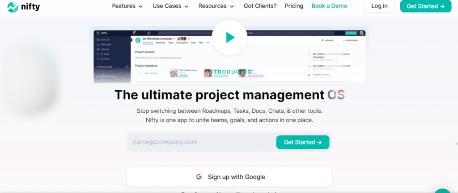The height and width of the screenshot is (193, 458).
Task: Open the Use Cases dropdown
Action: click(x=170, y=6)
